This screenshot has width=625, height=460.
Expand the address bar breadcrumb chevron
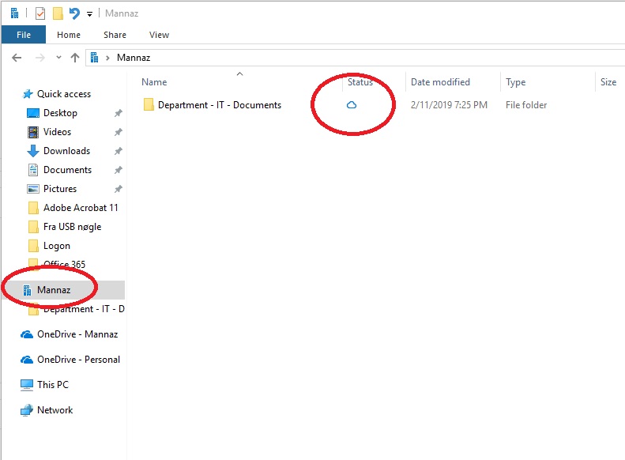click(x=107, y=58)
